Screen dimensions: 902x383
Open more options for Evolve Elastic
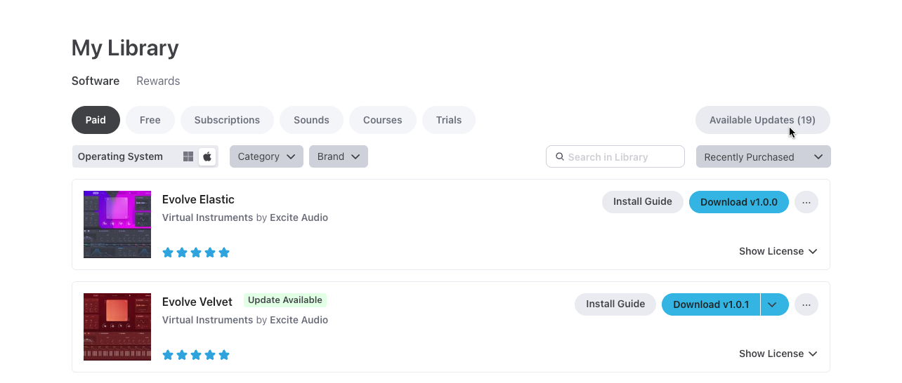point(806,202)
